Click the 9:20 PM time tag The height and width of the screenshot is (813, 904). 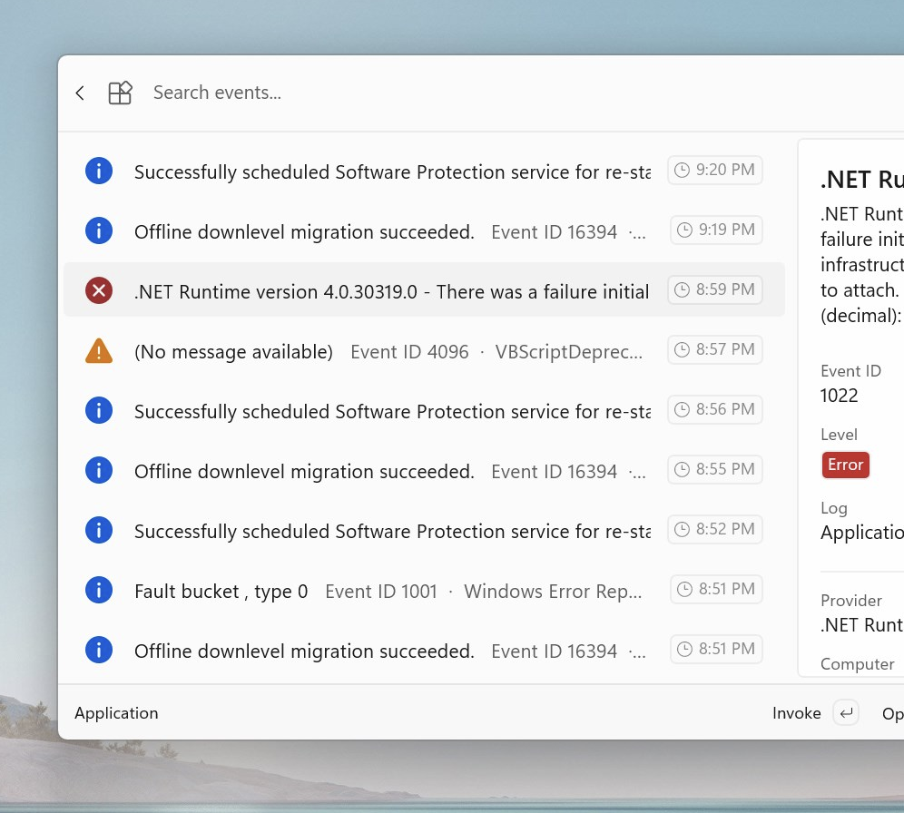tap(715, 170)
